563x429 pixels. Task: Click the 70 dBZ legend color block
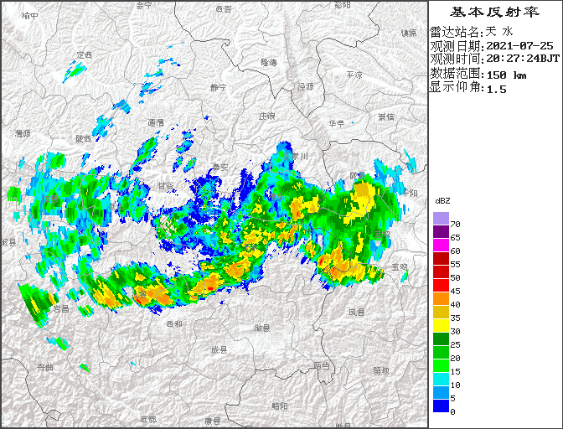click(x=441, y=219)
